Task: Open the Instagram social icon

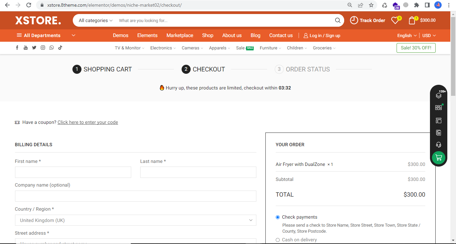Action: point(43,48)
